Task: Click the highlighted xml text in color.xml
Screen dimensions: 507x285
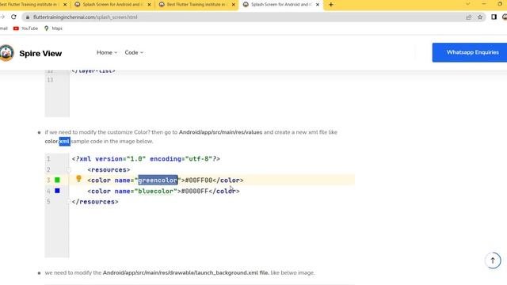Action: pyautogui.click(x=65, y=141)
